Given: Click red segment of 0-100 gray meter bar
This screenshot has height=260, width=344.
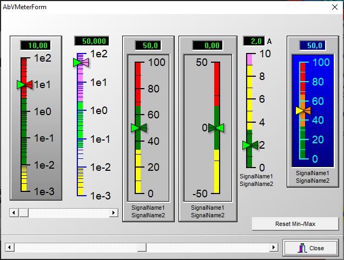Looking at the screenshot, I should coord(138,84).
